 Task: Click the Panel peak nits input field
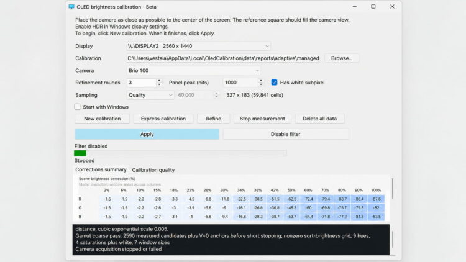[x=240, y=83]
